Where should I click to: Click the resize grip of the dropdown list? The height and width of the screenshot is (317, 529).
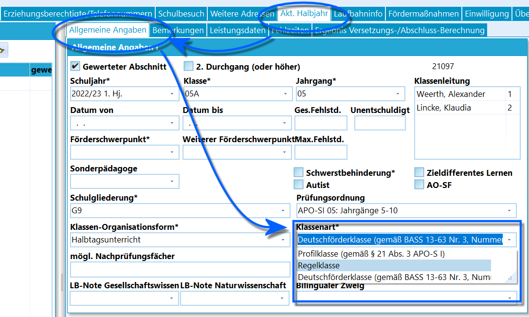click(x=511, y=278)
